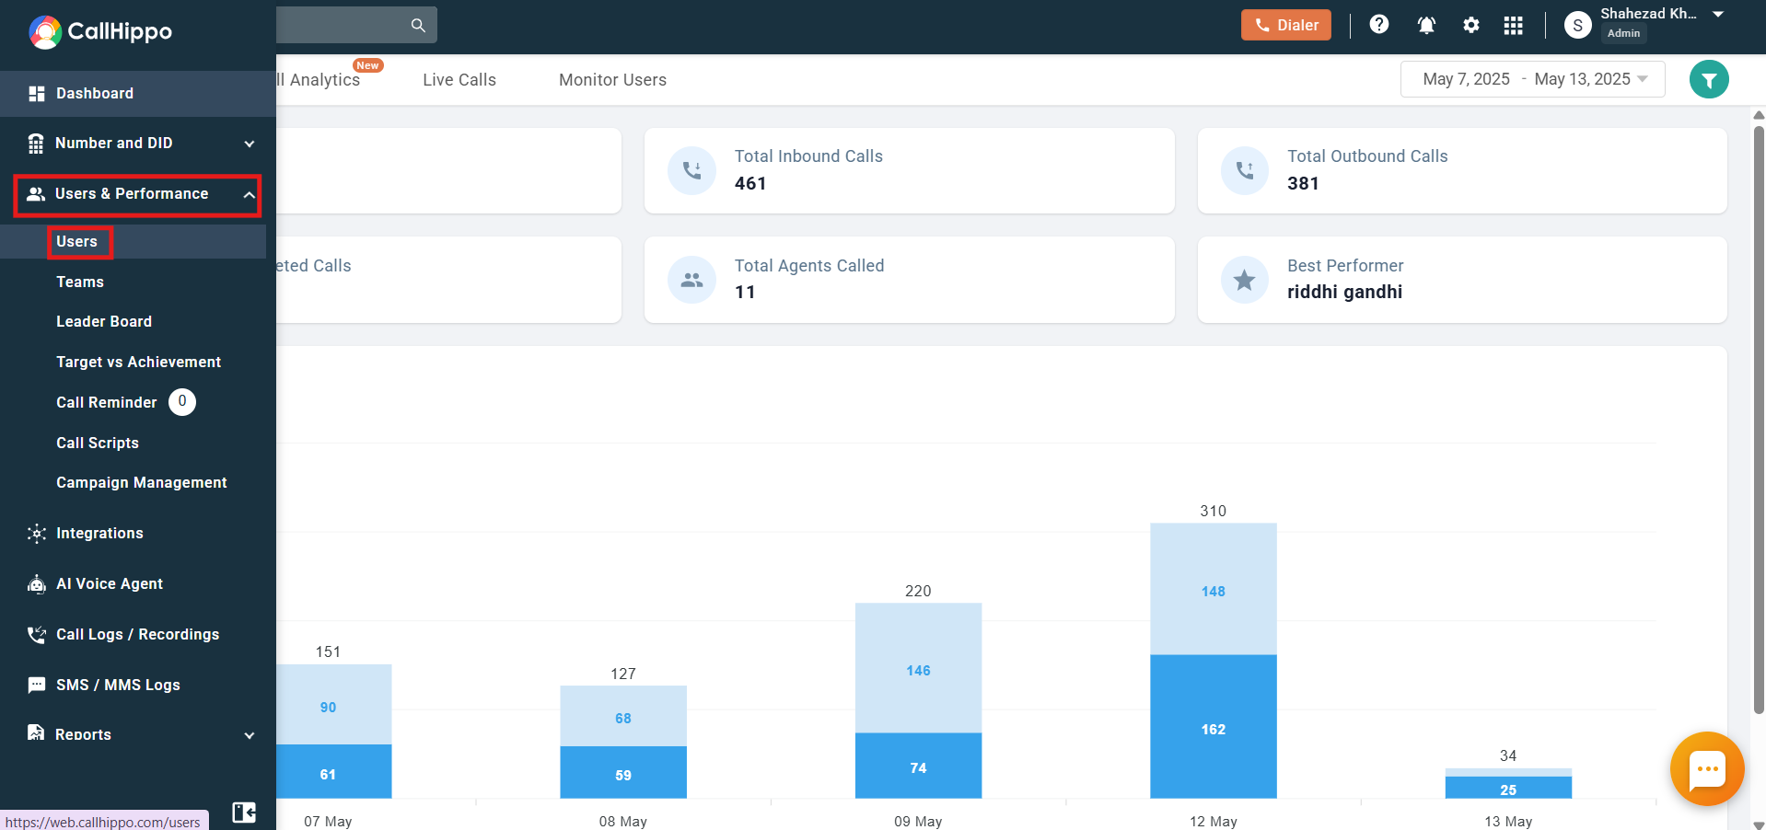Click the '381' outbound calls value
The width and height of the screenshot is (1766, 830).
1303,183
